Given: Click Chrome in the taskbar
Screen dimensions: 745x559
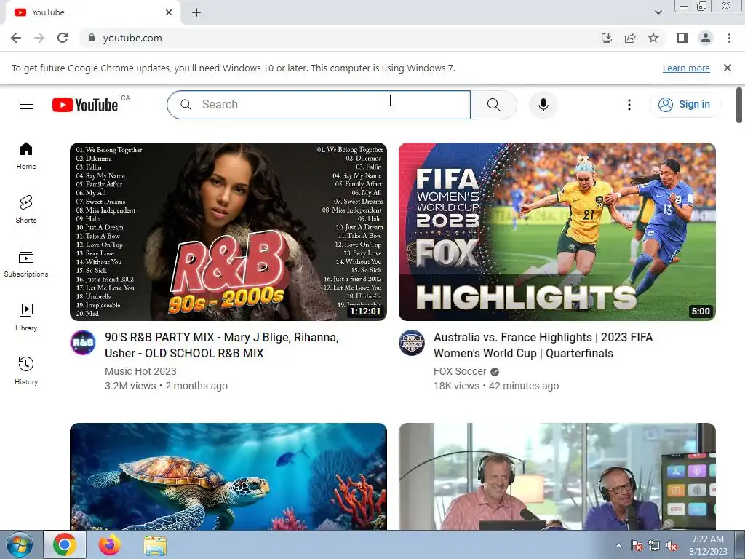Looking at the screenshot, I should (x=65, y=544).
